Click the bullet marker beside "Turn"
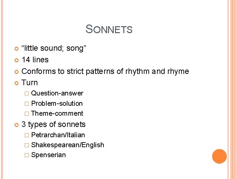 (17, 83)
